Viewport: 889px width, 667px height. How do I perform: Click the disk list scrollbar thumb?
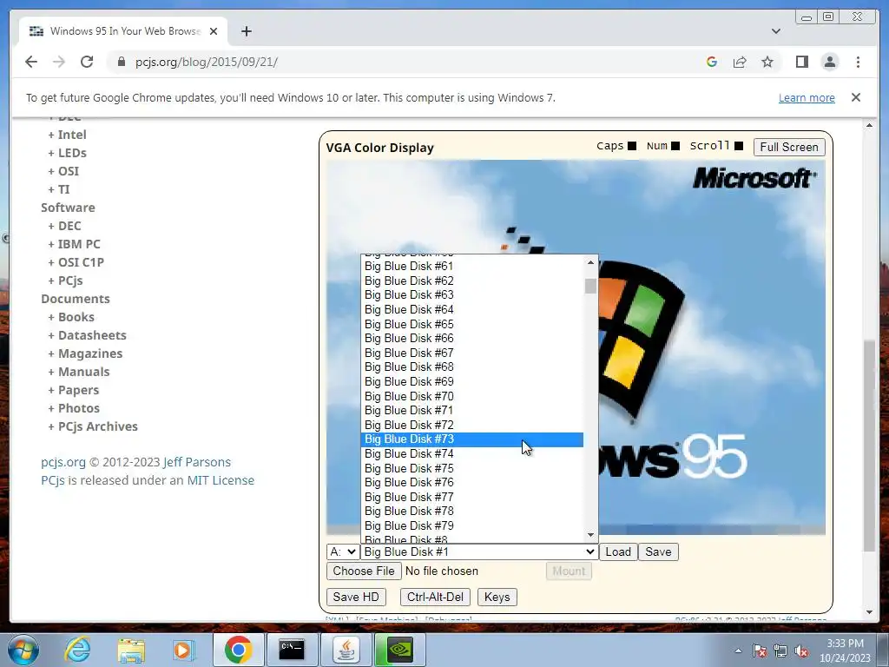point(590,286)
